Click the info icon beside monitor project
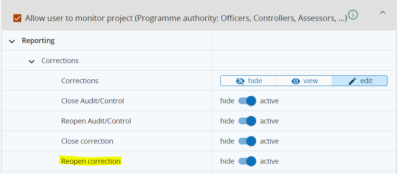Image resolution: width=399 pixels, height=174 pixels. tap(353, 15)
